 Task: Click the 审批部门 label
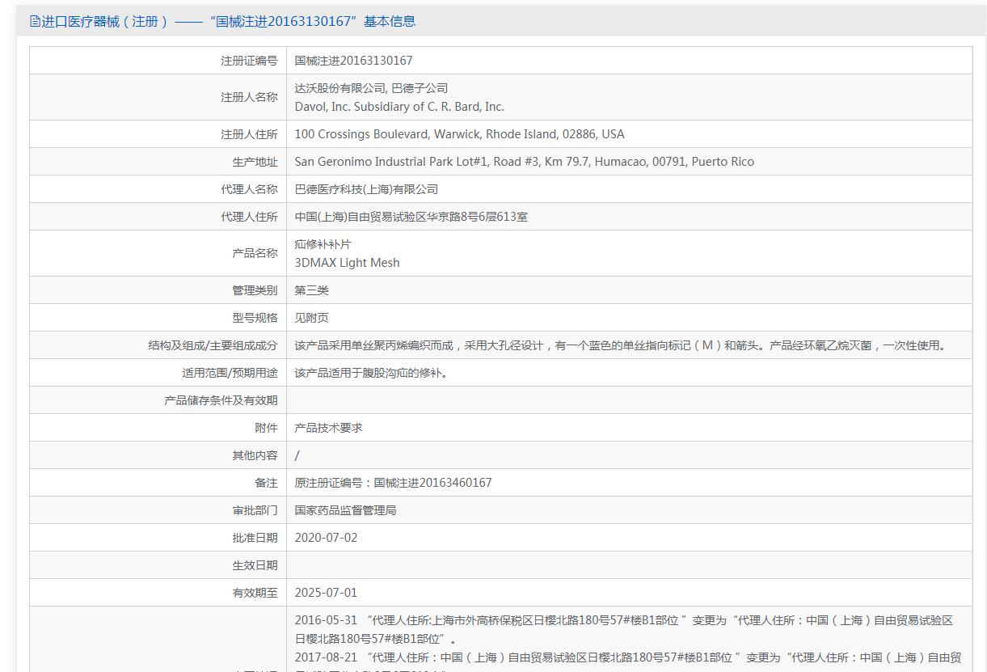(255, 510)
